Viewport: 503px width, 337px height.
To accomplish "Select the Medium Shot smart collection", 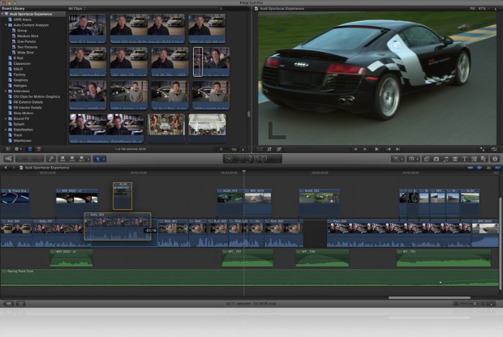I will coord(28,36).
